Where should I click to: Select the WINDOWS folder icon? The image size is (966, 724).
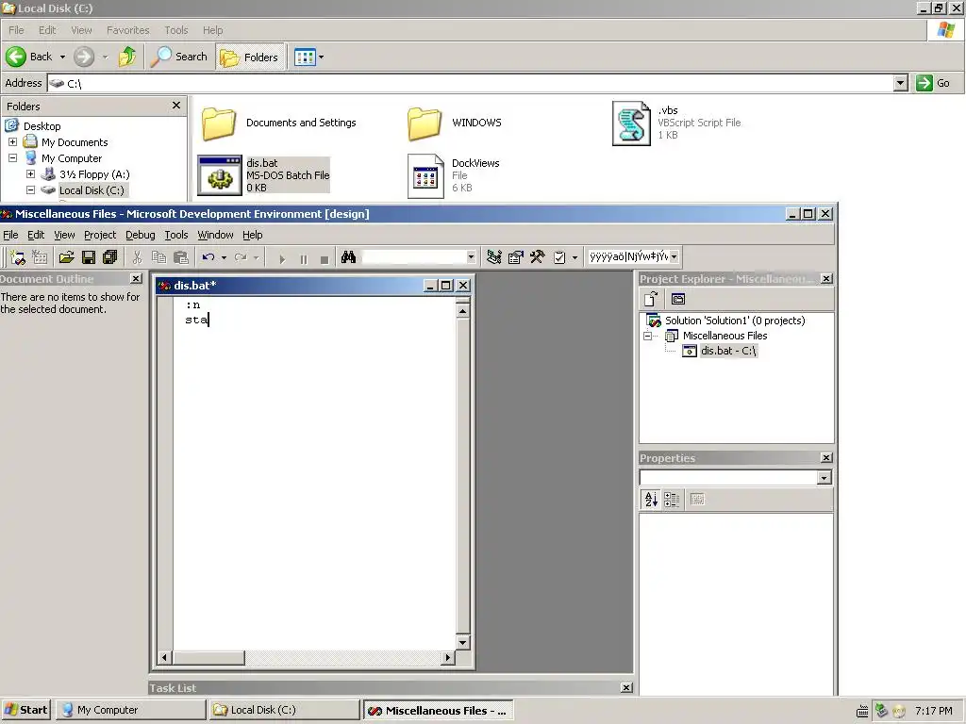coord(424,123)
